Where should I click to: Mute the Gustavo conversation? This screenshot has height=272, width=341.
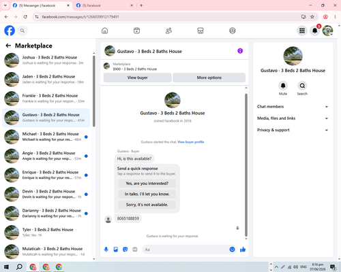(x=283, y=86)
